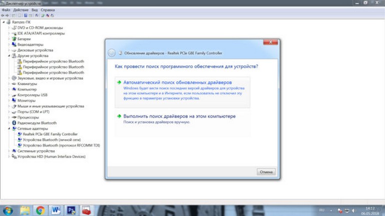
Task: Open the Справка menu
Action: tap(48, 10)
